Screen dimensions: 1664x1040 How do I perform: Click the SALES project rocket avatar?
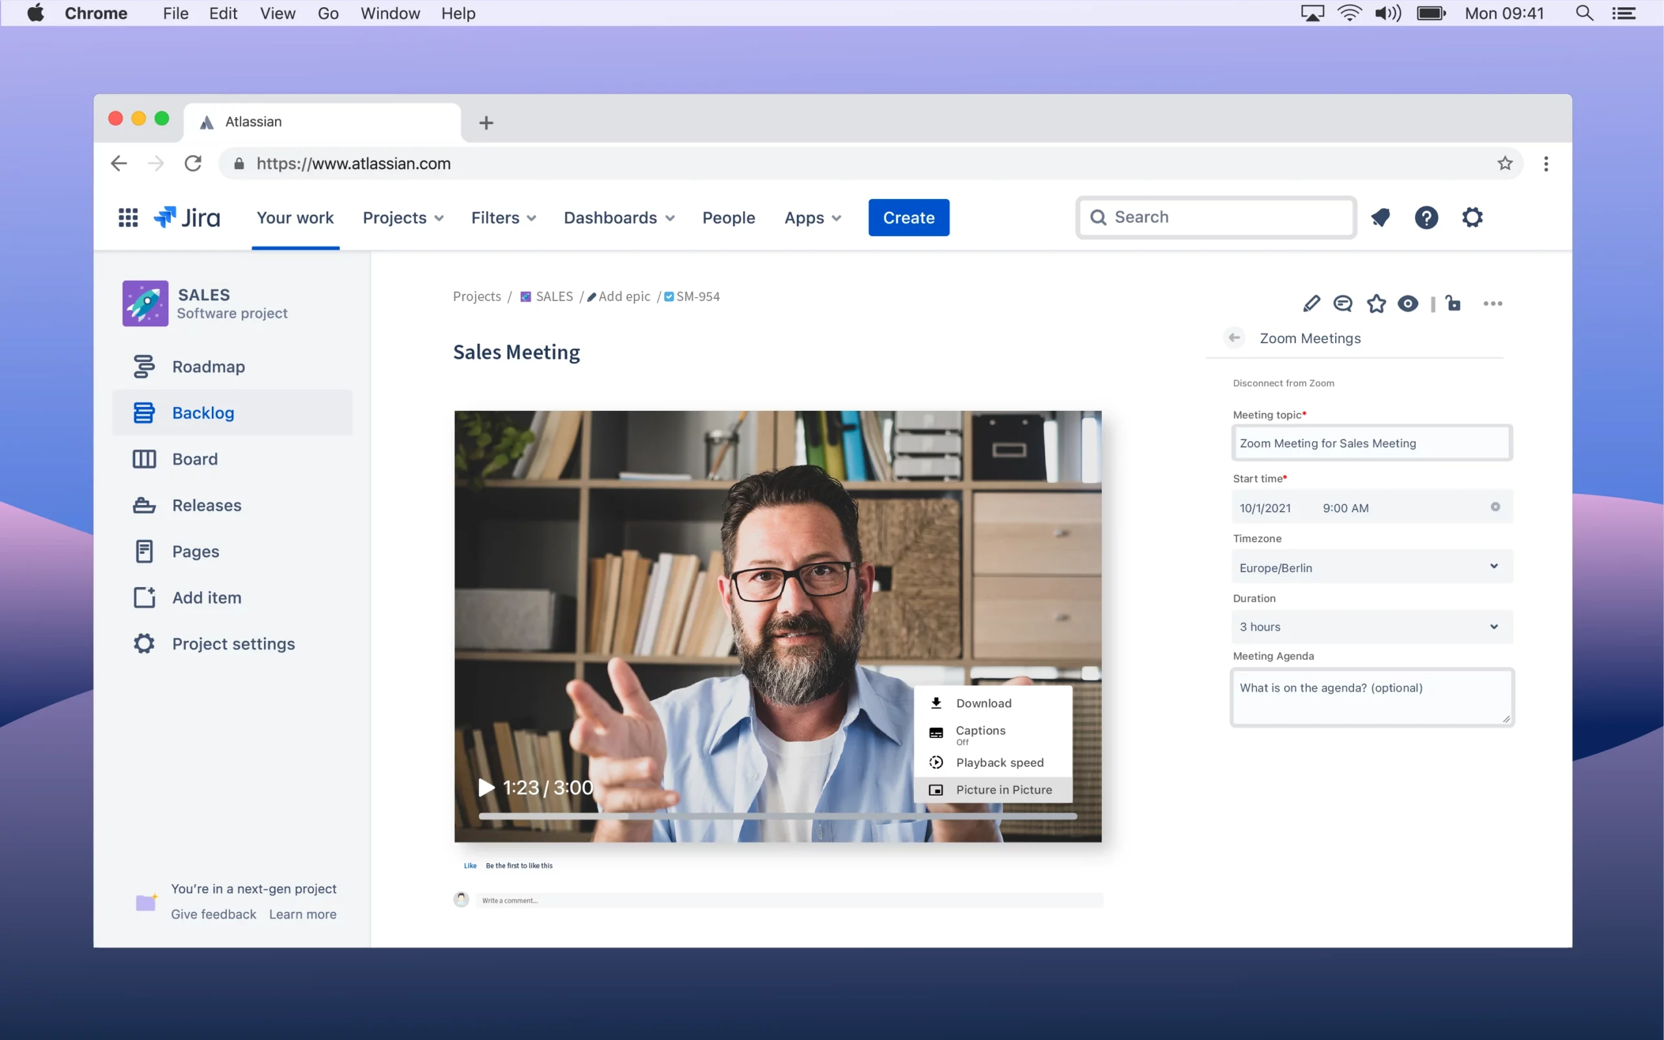click(145, 304)
